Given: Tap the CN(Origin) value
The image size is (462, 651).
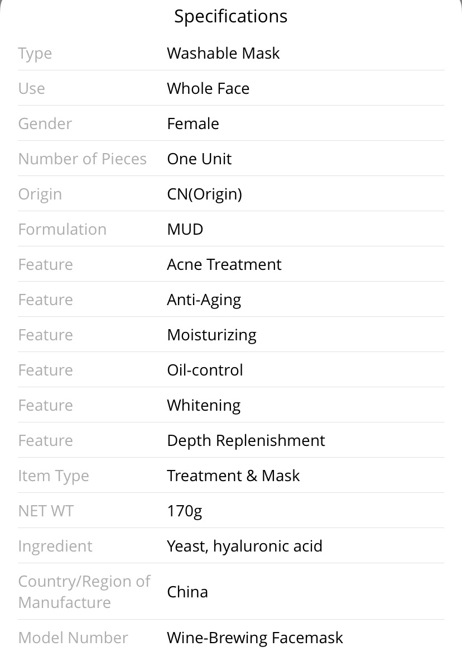Looking at the screenshot, I should [204, 194].
